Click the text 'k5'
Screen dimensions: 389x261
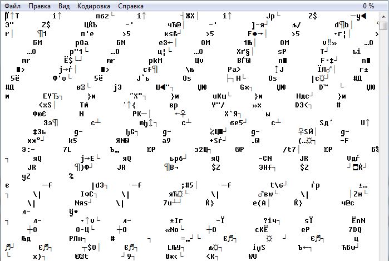point(73,141)
